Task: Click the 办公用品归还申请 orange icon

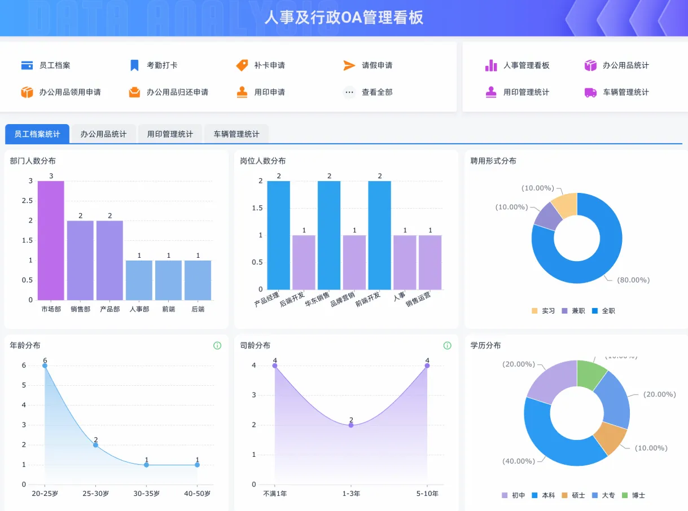Action: (x=134, y=92)
